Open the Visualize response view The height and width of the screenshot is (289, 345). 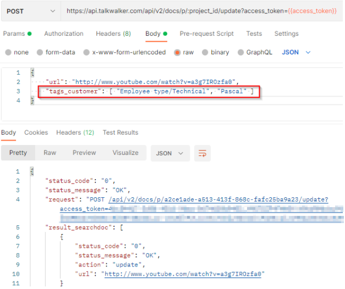coord(125,153)
